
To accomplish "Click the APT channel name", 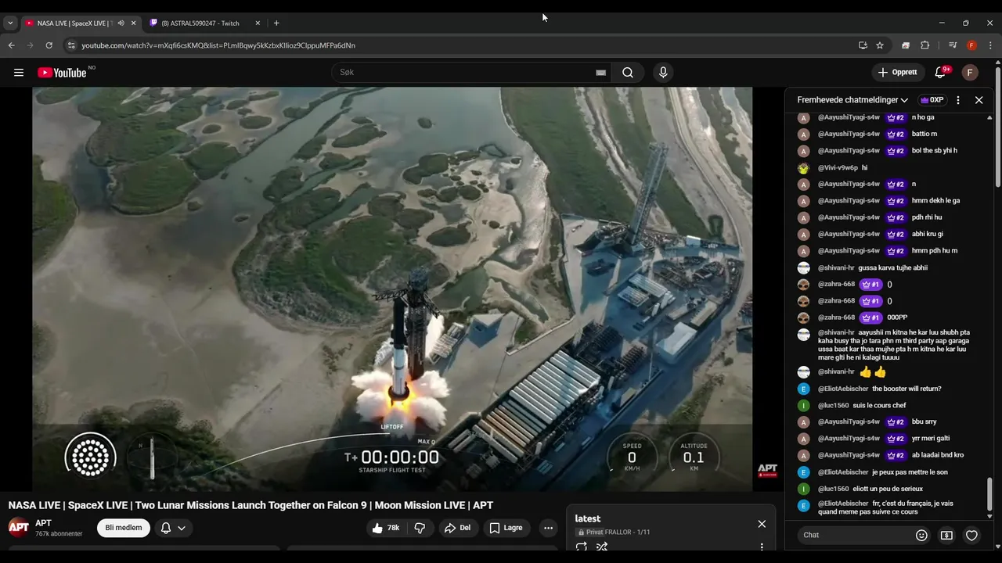I will coord(43,523).
